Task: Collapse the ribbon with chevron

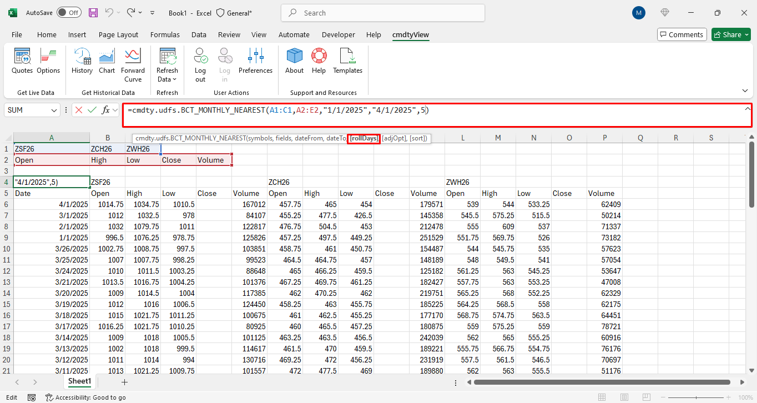Action: (745, 90)
